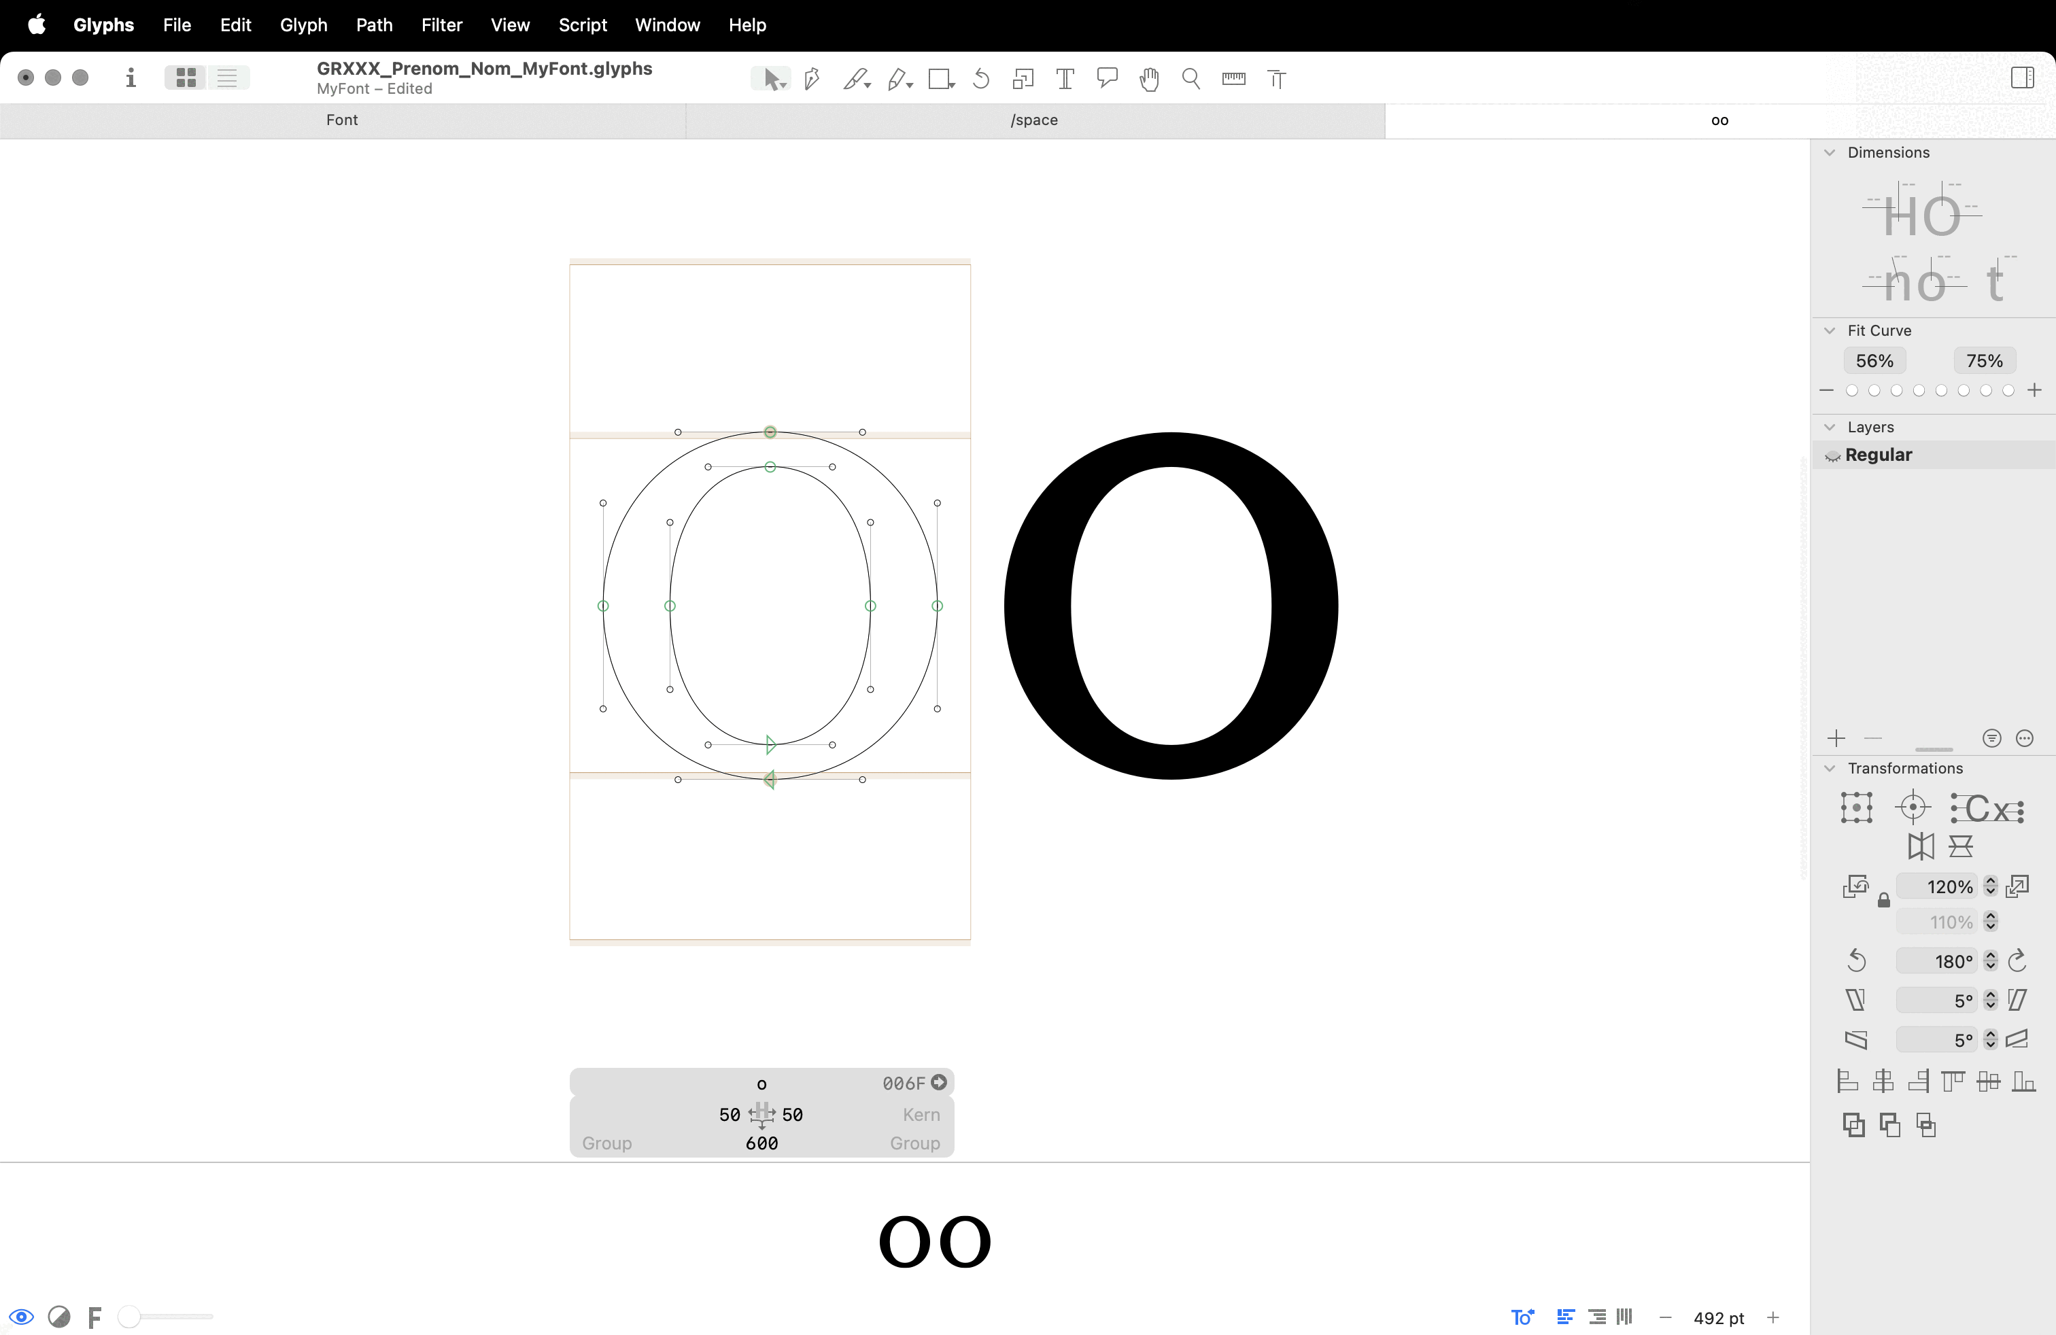This screenshot has height=1335, width=2056.
Task: Click the rotate clockwise icon
Action: (x=2017, y=960)
